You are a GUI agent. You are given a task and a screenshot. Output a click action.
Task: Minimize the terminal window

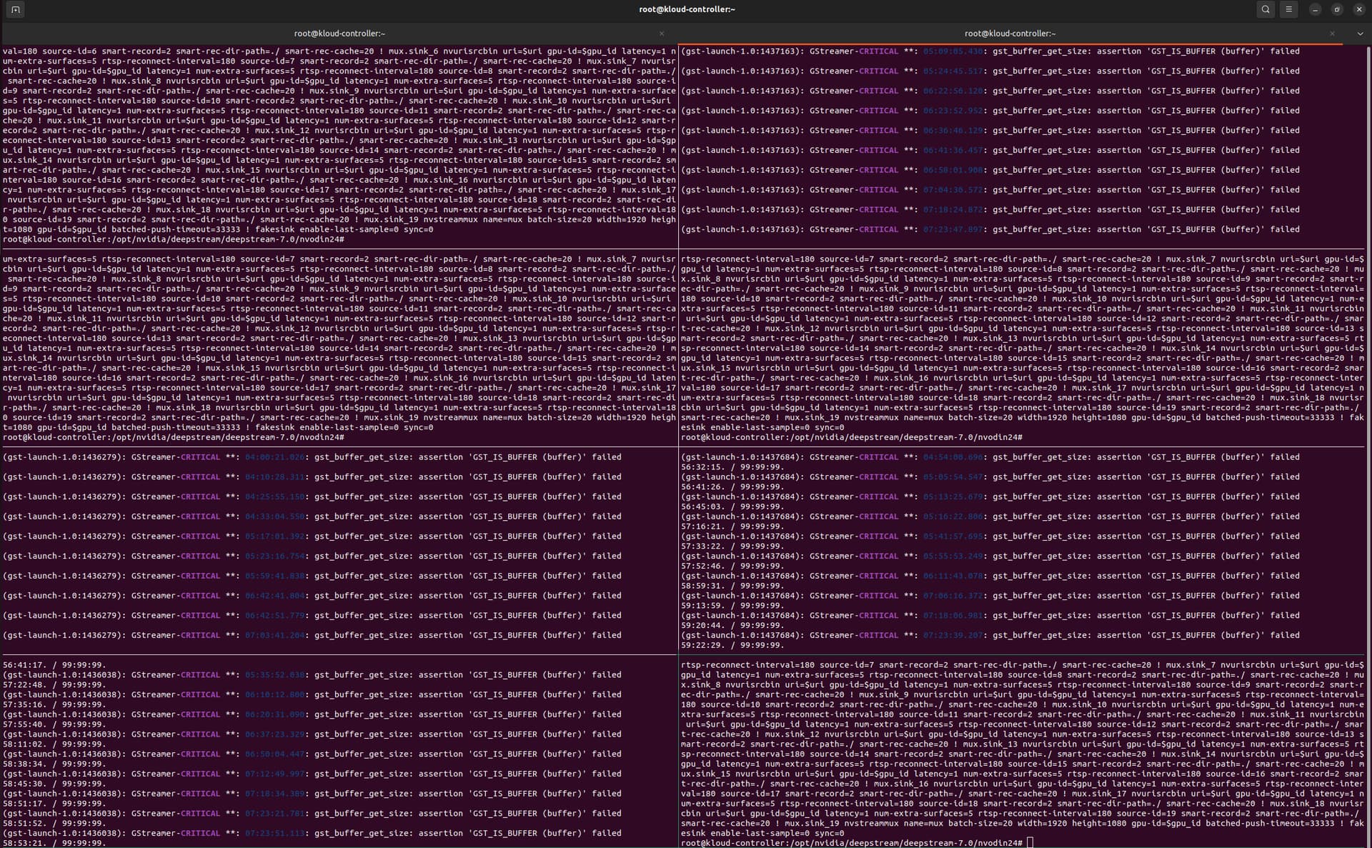pyautogui.click(x=1315, y=9)
